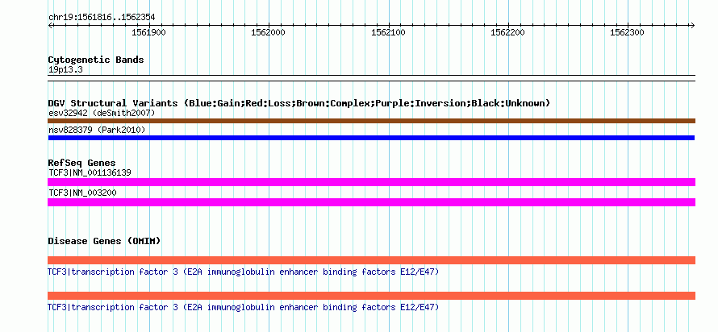Open the first TCF3 transcription factor 3 link

tap(243, 272)
